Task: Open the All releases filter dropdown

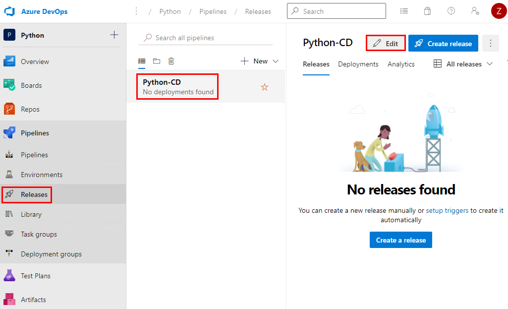Action: 463,64
